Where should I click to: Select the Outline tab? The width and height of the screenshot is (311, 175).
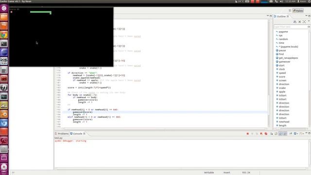click(x=281, y=17)
